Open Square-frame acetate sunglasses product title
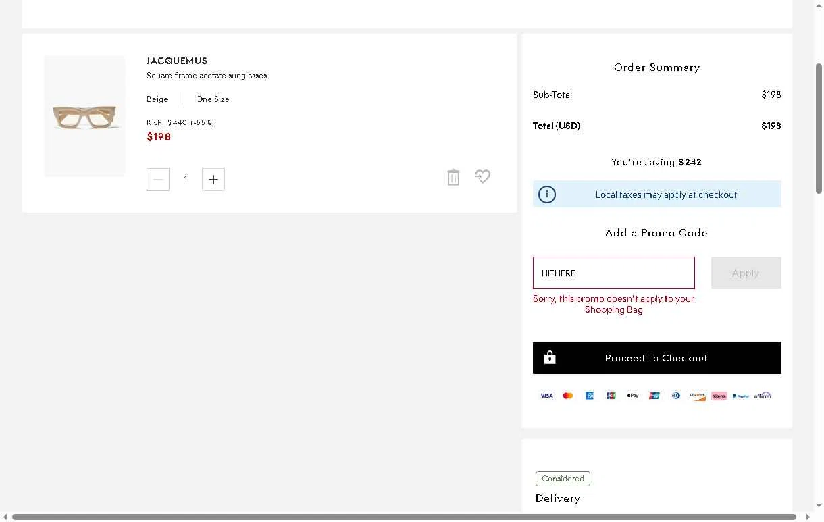824x522 pixels. 207,76
